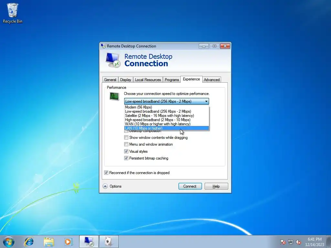The height and width of the screenshot is (248, 331).
Task: Launch Internet Explorer from the taskbar
Action: (29, 242)
